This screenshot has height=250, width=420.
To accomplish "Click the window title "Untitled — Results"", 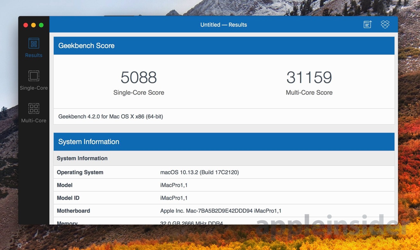I will click(224, 25).
